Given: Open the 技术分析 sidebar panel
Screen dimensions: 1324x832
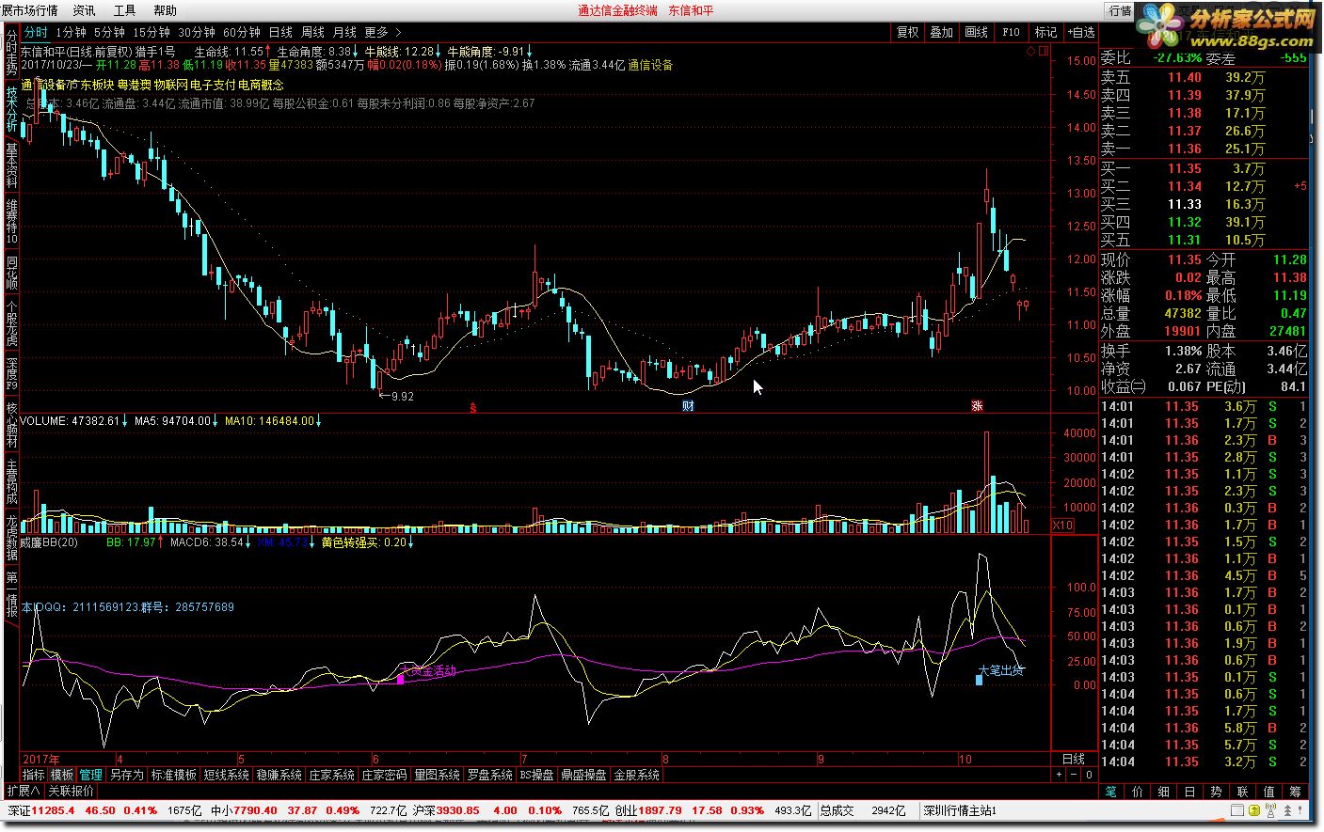Looking at the screenshot, I should pos(11,108).
